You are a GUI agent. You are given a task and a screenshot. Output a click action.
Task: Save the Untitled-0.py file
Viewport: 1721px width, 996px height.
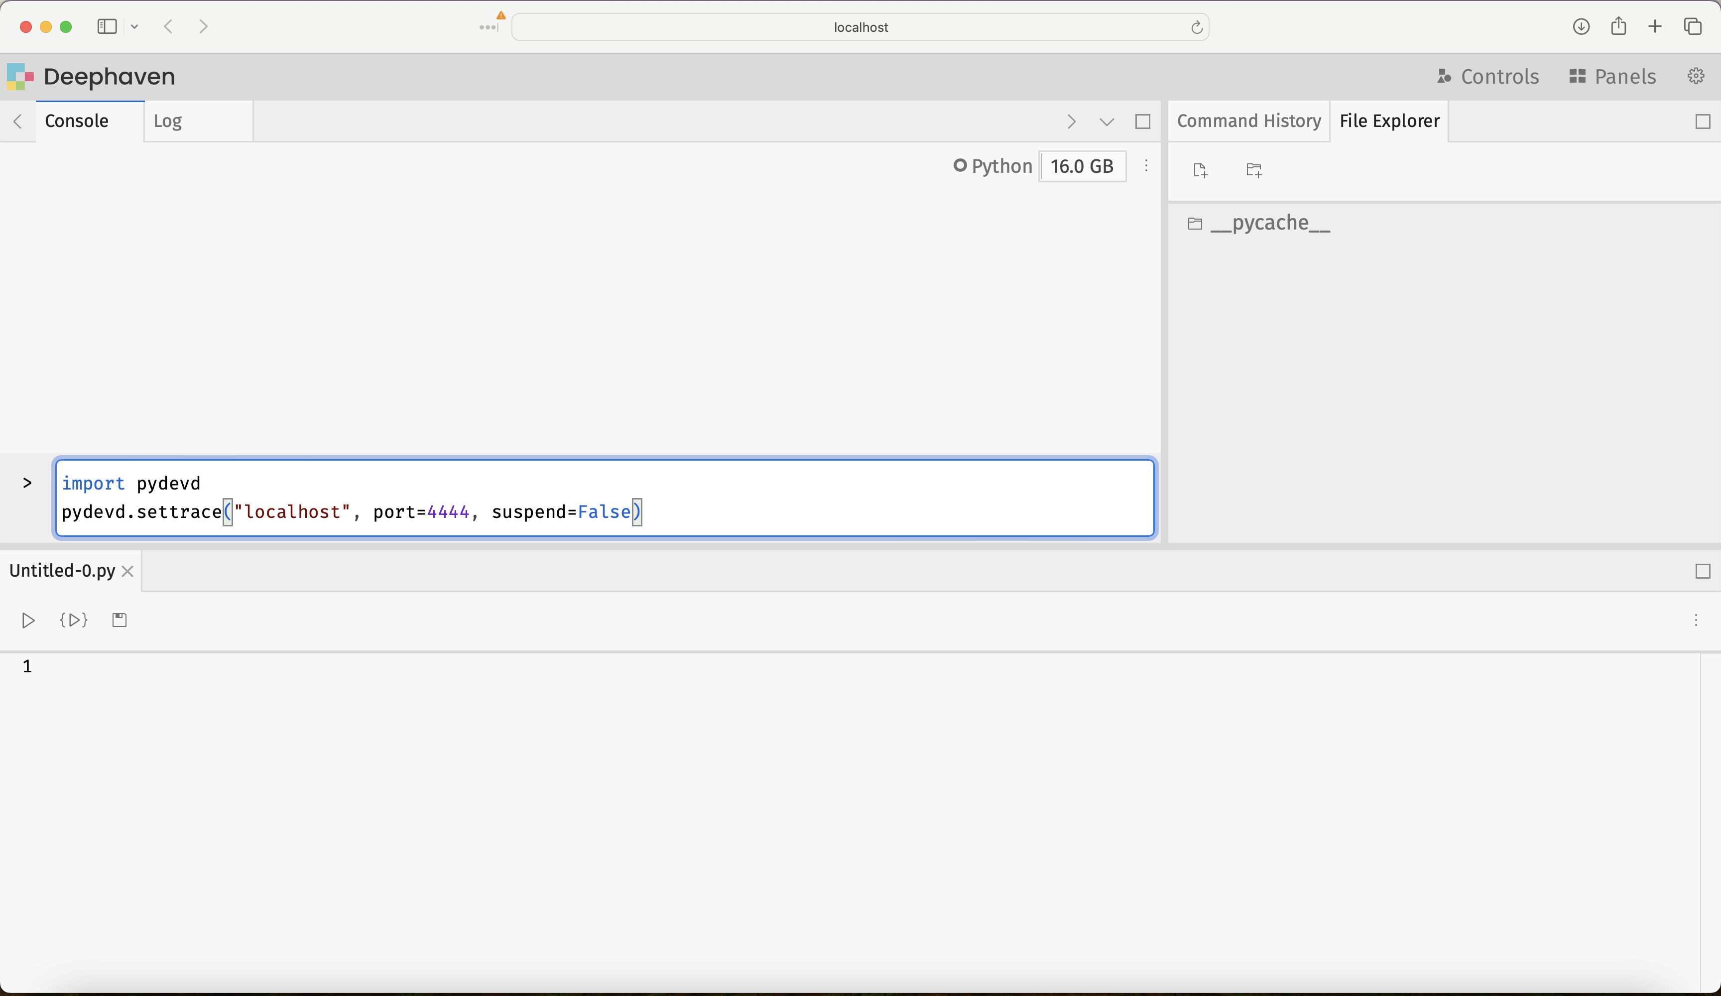coord(120,621)
